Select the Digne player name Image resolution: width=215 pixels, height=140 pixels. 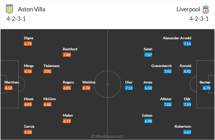29,38
